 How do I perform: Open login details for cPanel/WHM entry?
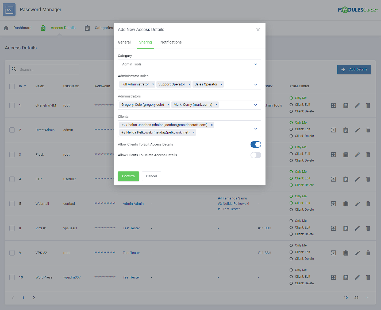(333, 105)
